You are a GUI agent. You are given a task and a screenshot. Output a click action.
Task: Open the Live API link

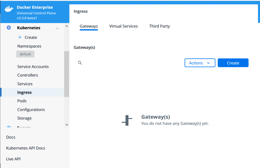pos(13,159)
